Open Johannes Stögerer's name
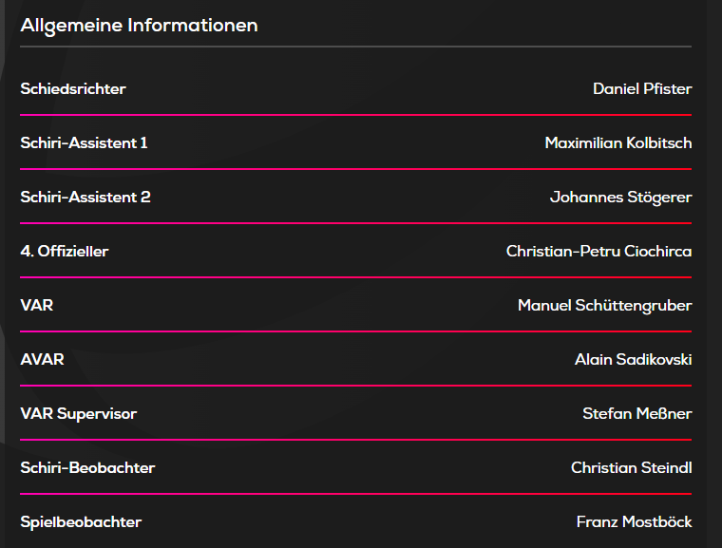Screen dimensions: 722x548 pos(620,198)
